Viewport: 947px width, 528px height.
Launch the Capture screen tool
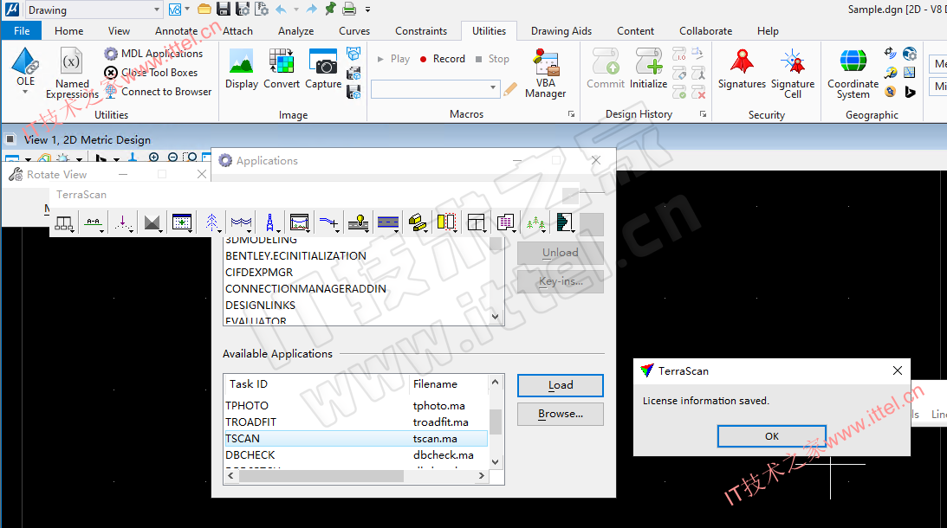[x=323, y=68]
